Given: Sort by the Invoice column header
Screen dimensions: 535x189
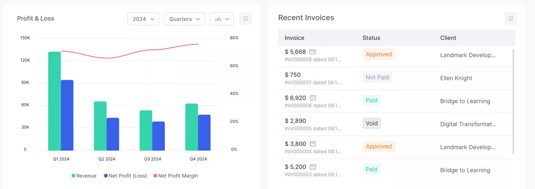Looking at the screenshot, I should click(295, 38).
